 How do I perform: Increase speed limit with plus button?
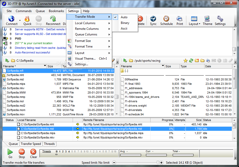tap(161, 163)
